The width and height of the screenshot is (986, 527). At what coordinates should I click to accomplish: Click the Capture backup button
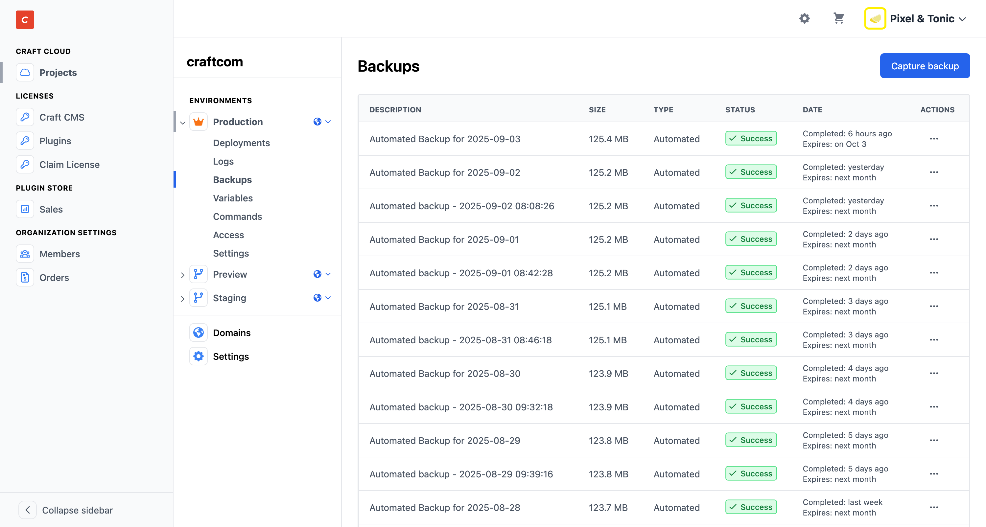(x=925, y=65)
